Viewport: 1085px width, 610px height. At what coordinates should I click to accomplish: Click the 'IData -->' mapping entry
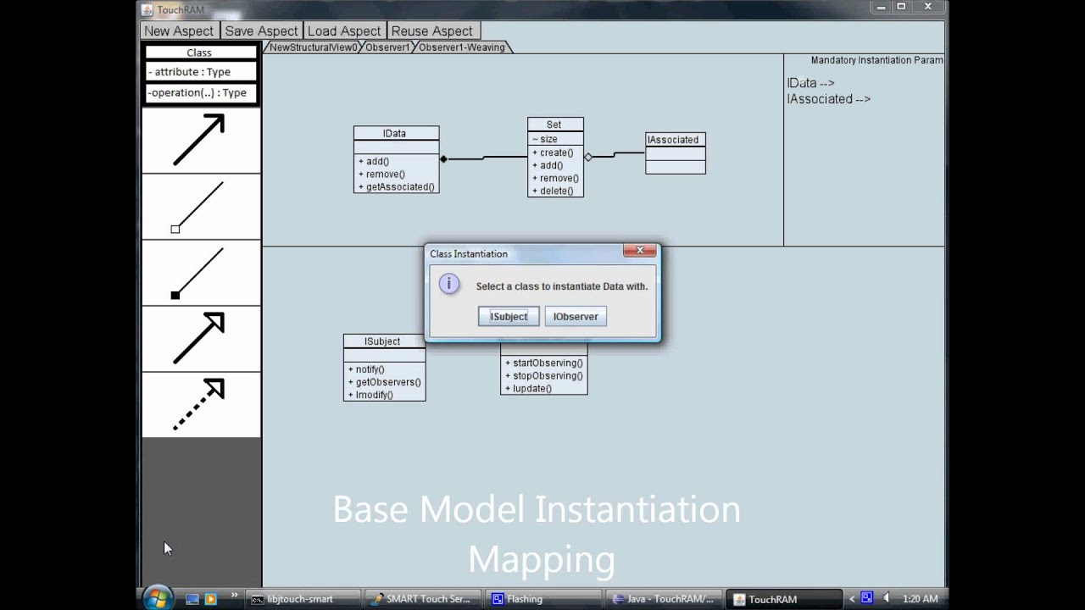811,83
